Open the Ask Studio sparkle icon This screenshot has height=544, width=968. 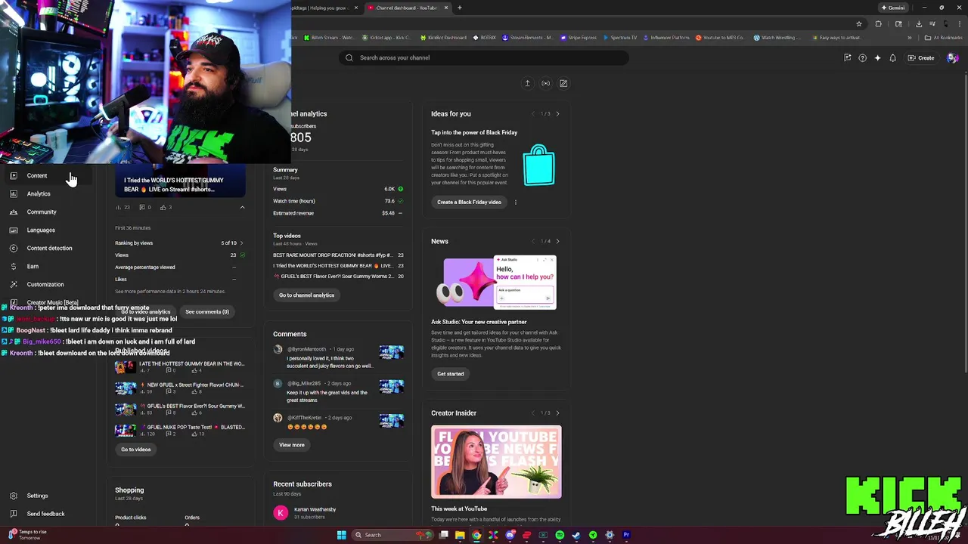[877, 57]
